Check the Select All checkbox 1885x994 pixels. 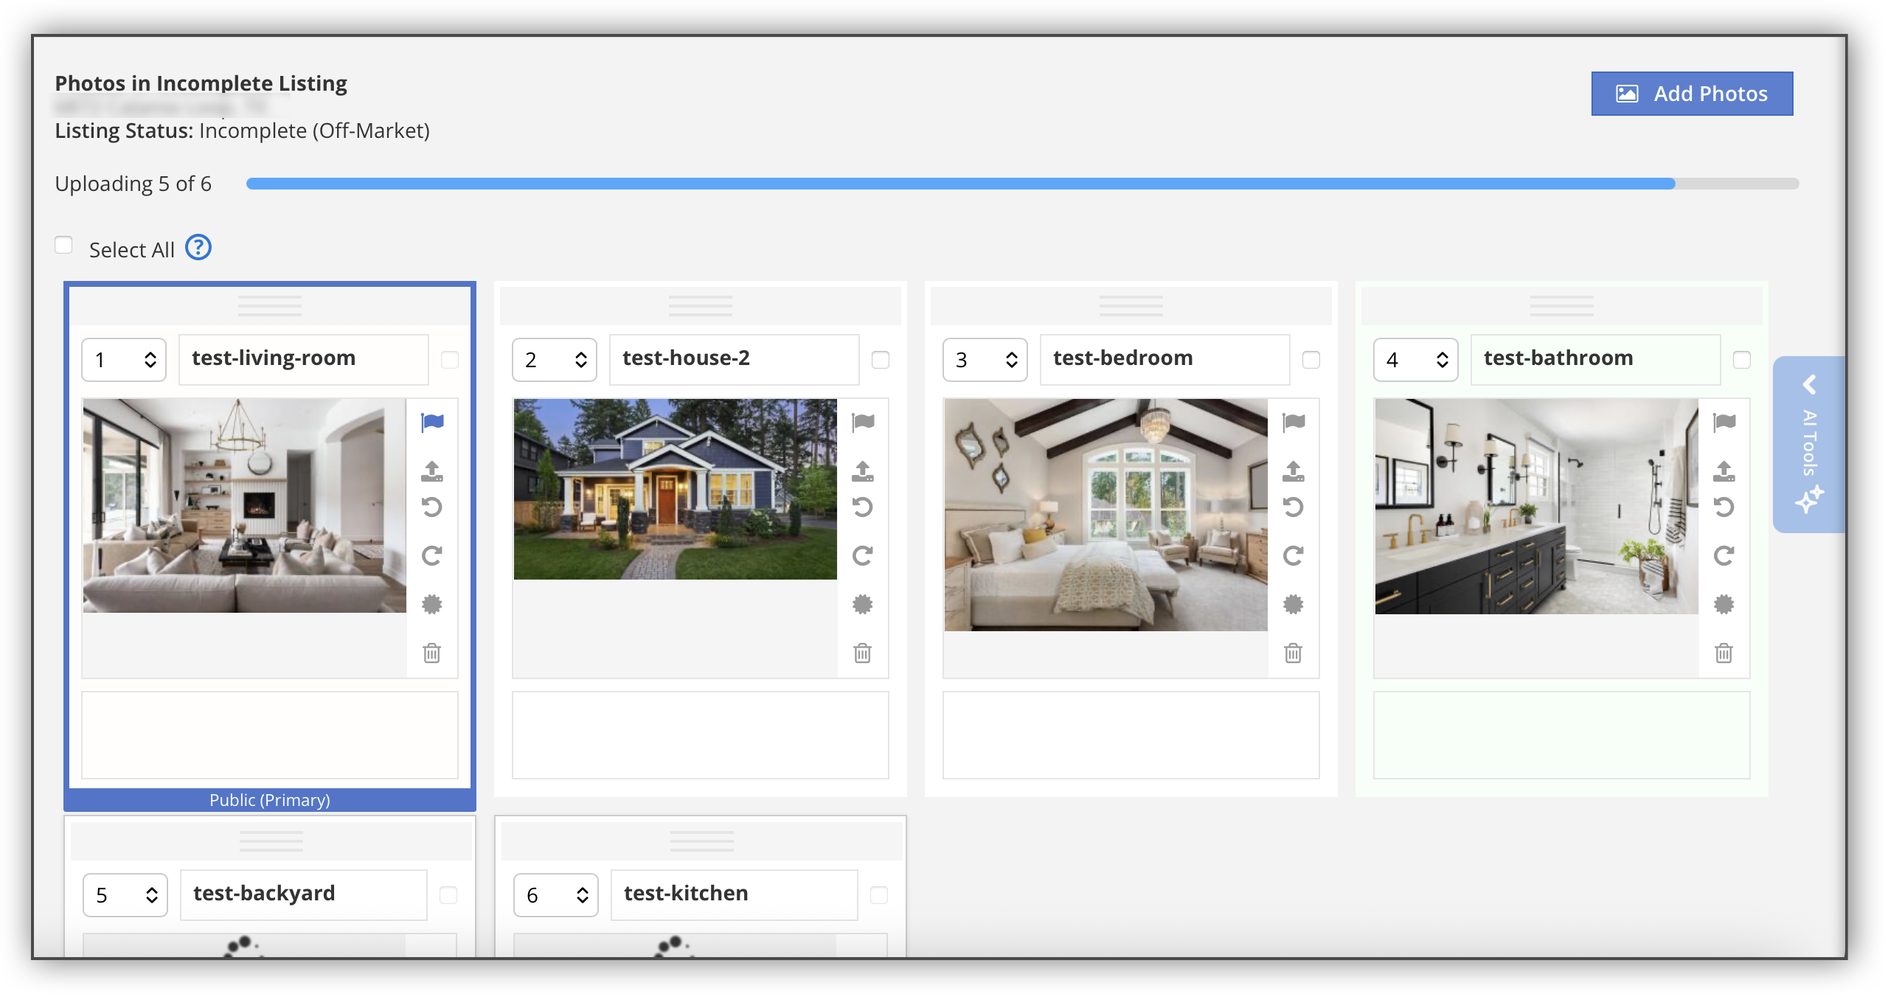coord(63,245)
